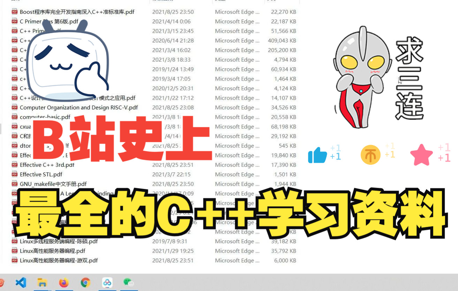Select the Linux高性能服务器编程.pdf file row

click(x=52, y=251)
